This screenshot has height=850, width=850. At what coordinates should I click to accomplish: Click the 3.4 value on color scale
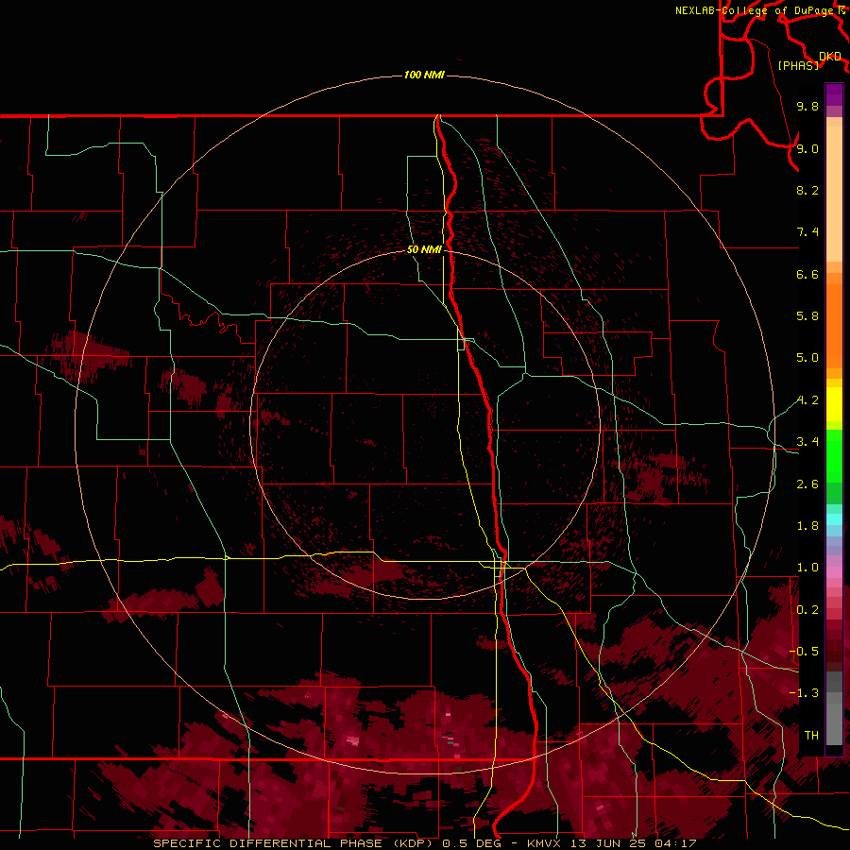[x=807, y=442]
